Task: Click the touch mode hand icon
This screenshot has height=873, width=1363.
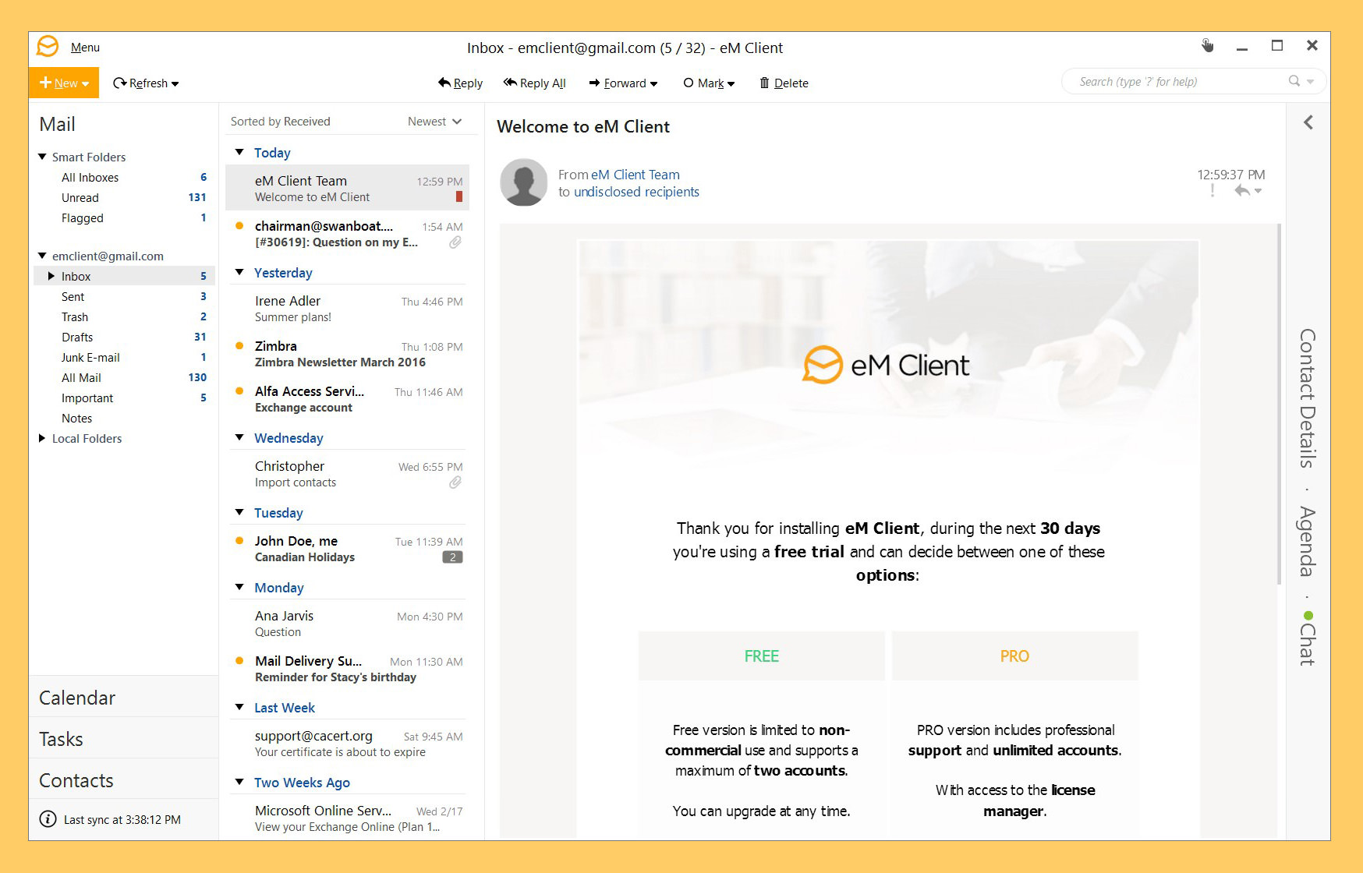Action: [x=1207, y=46]
